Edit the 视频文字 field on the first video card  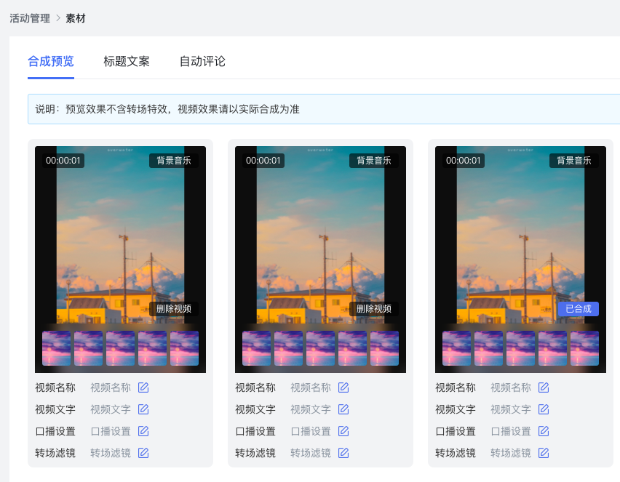coord(144,409)
